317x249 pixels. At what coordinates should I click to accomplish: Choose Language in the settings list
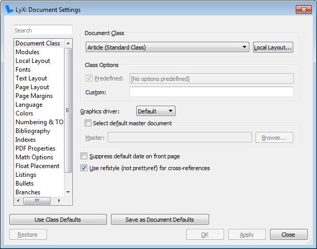(39, 105)
